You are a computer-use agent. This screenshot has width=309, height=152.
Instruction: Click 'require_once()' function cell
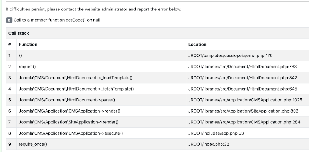(33, 144)
